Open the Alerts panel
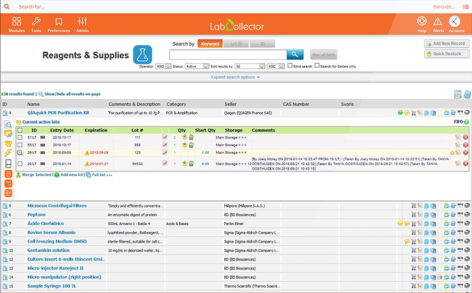This screenshot has width=472, height=293. point(438,25)
